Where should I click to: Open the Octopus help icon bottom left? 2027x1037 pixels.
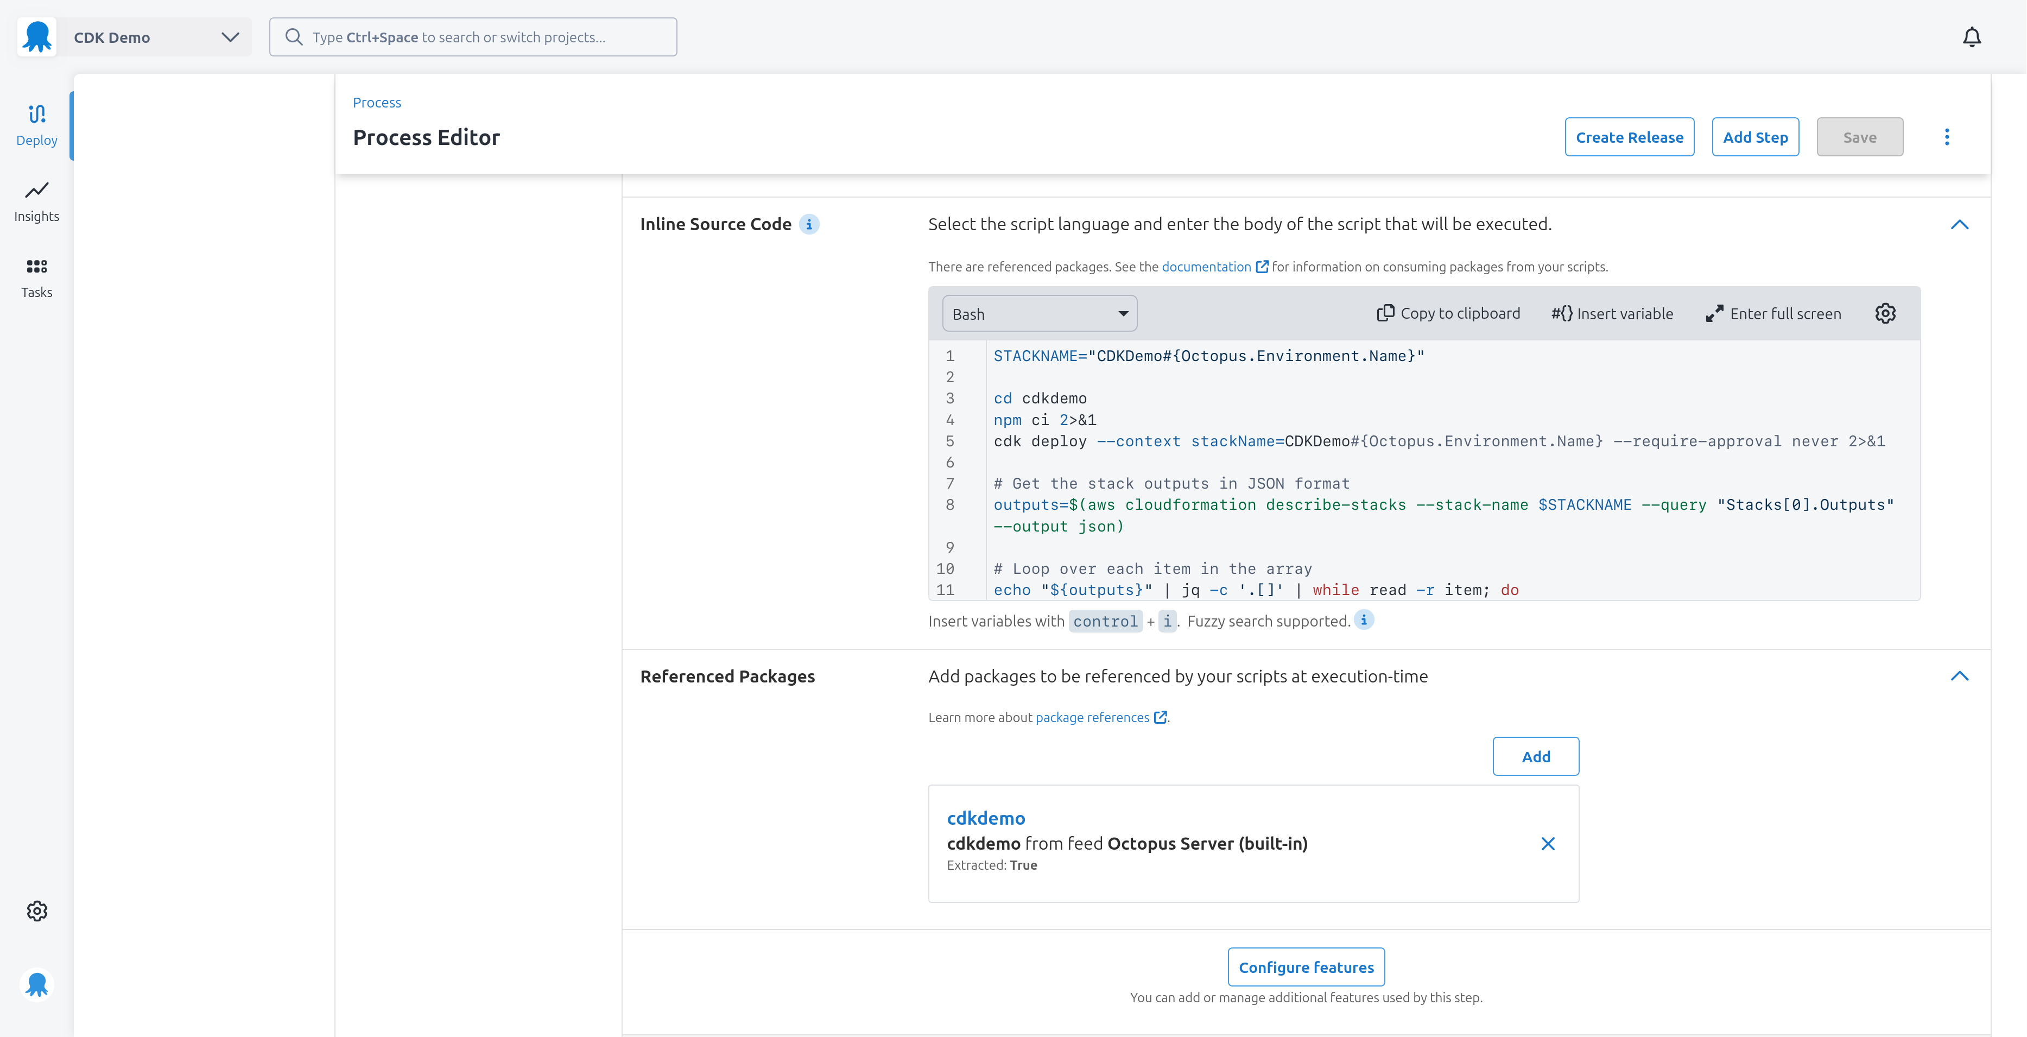(36, 984)
